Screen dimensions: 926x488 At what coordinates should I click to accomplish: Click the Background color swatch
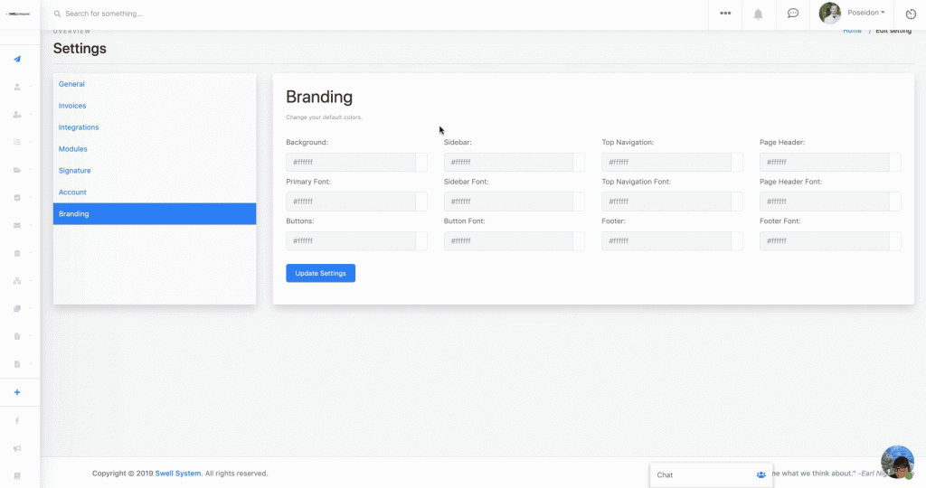click(x=421, y=163)
